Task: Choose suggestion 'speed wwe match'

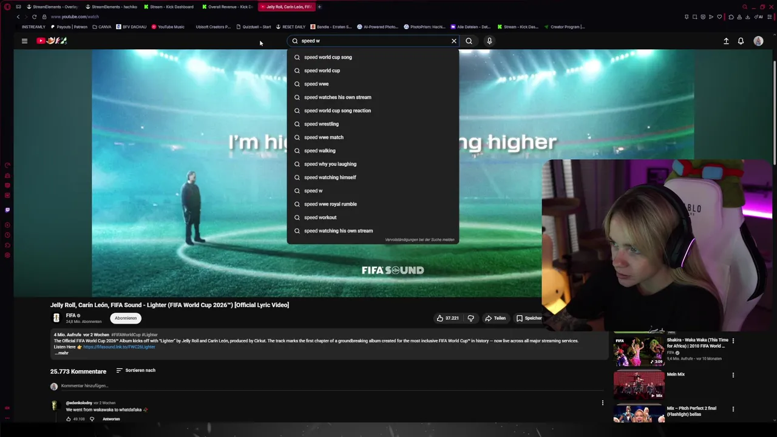Action: click(373, 137)
